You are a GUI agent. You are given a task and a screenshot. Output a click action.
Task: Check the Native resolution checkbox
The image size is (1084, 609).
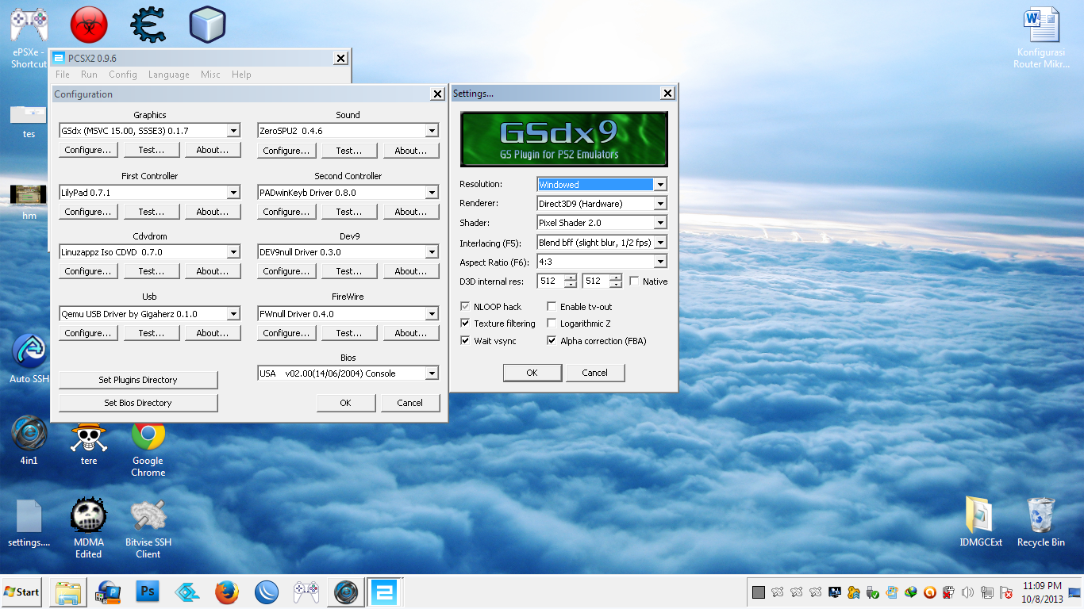coord(634,282)
